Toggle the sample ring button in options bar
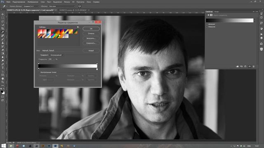Screen dimensions: 264x148 point(80,6)
